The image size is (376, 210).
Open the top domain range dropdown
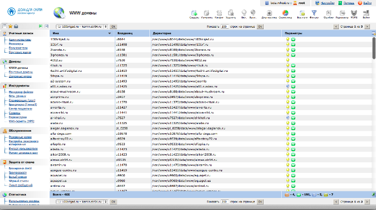click(x=82, y=27)
